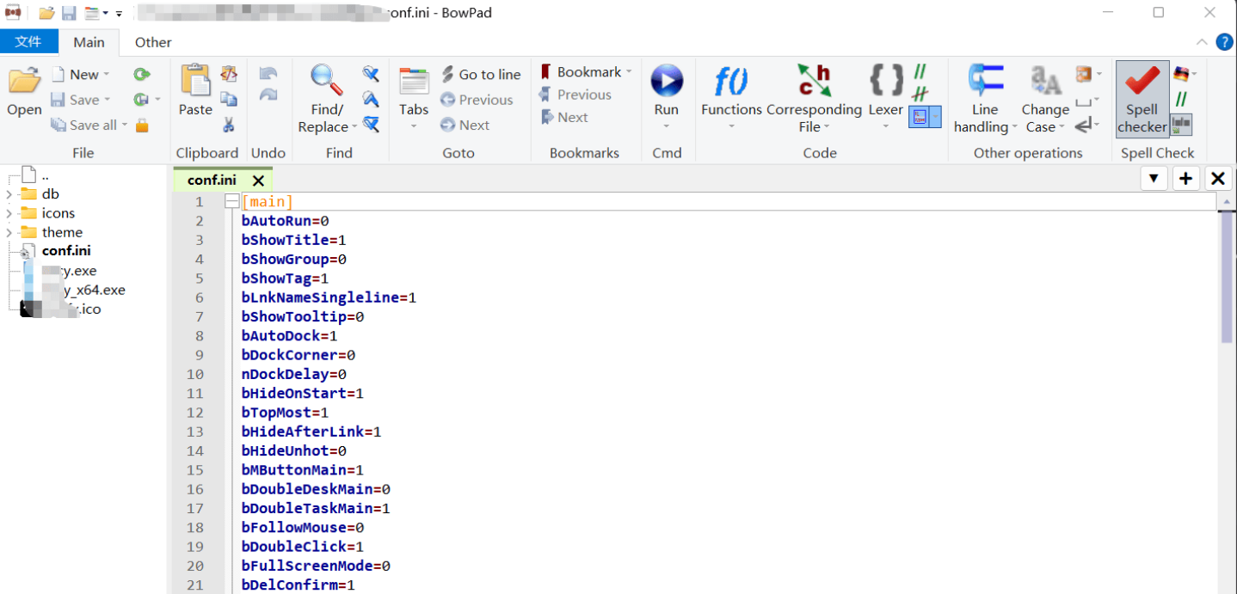
Task: Add a new tab with the plus button
Action: click(x=1186, y=179)
